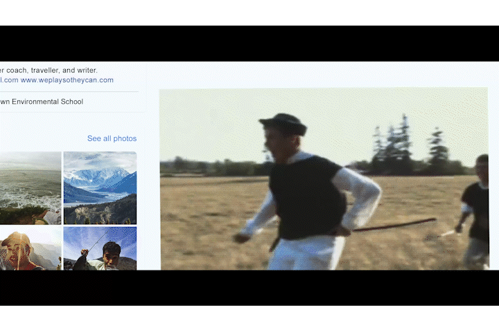The height and width of the screenshot is (332, 499).
Task: Click the See all photos link
Action: [112, 138]
